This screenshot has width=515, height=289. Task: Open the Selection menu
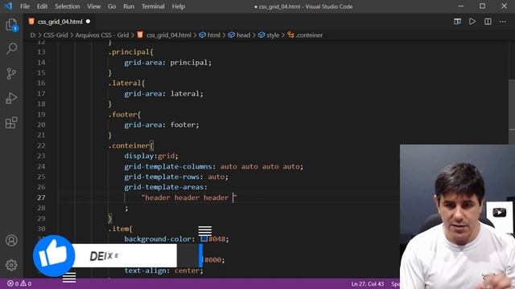[x=68, y=6]
